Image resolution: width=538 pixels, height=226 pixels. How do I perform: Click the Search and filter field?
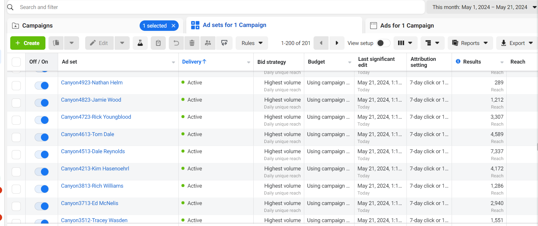point(211,7)
